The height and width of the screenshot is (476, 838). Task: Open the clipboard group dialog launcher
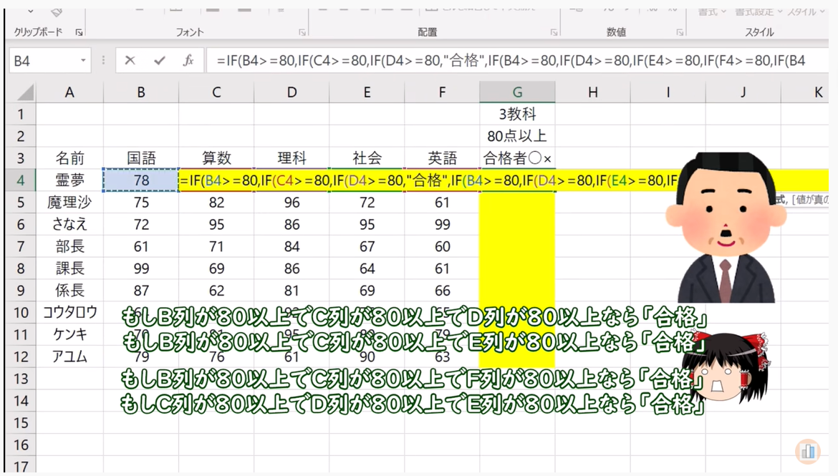click(x=79, y=33)
